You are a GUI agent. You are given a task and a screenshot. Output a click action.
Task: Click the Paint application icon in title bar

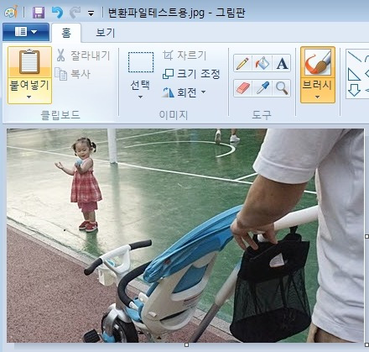coord(12,12)
